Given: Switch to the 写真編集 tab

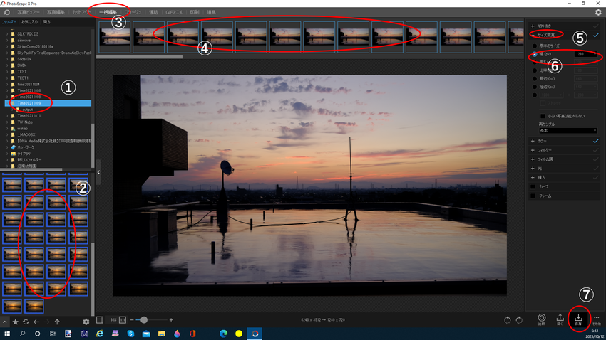Looking at the screenshot, I should click(x=56, y=12).
